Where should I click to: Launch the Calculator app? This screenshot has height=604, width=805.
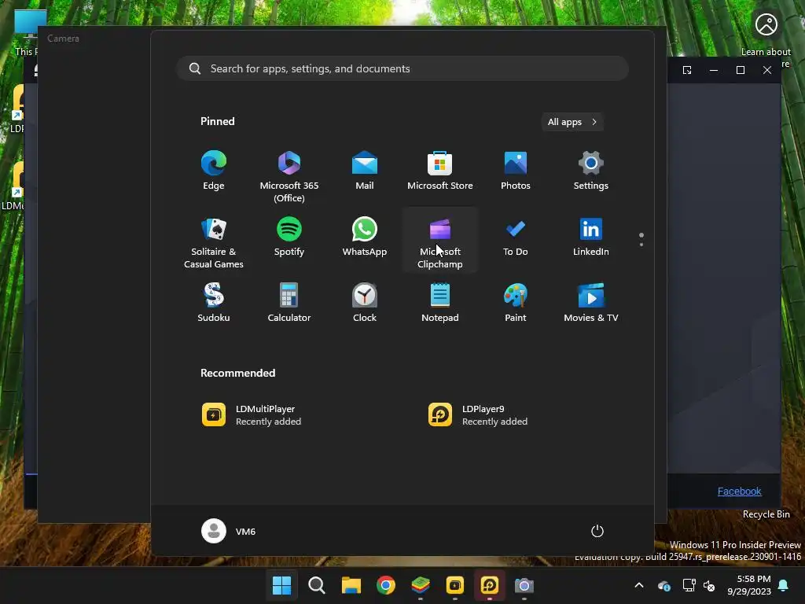pos(289,303)
